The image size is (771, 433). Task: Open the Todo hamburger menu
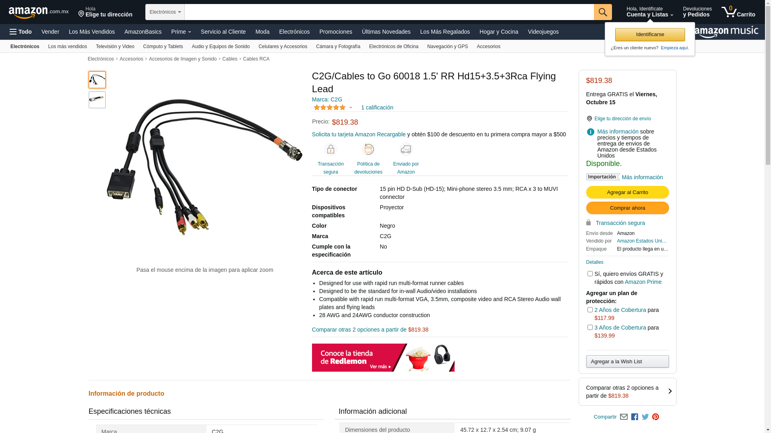click(20, 32)
